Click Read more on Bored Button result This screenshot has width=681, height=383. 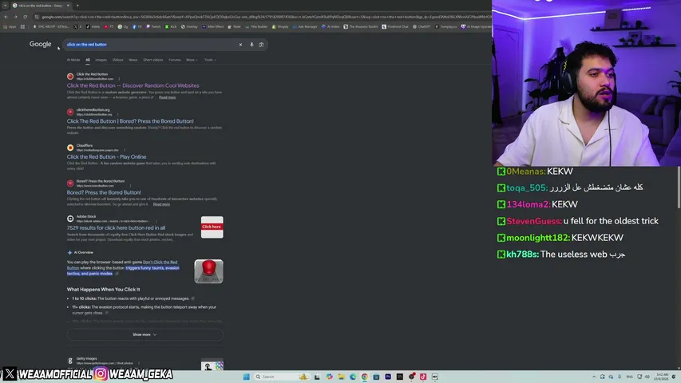point(161,204)
